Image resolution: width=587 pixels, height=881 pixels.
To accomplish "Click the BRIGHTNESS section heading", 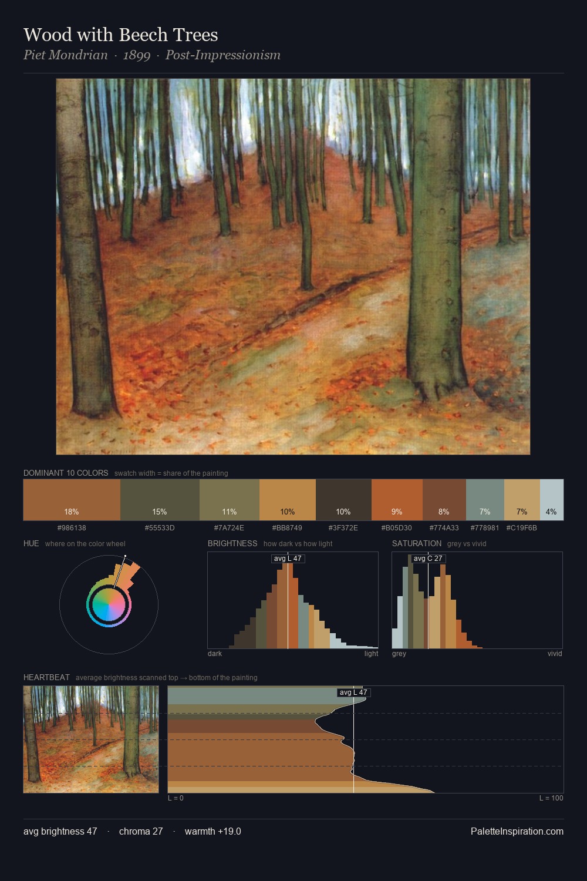I will click(232, 543).
